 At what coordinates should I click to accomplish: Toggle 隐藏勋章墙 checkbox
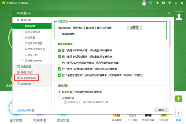tap(59, 34)
